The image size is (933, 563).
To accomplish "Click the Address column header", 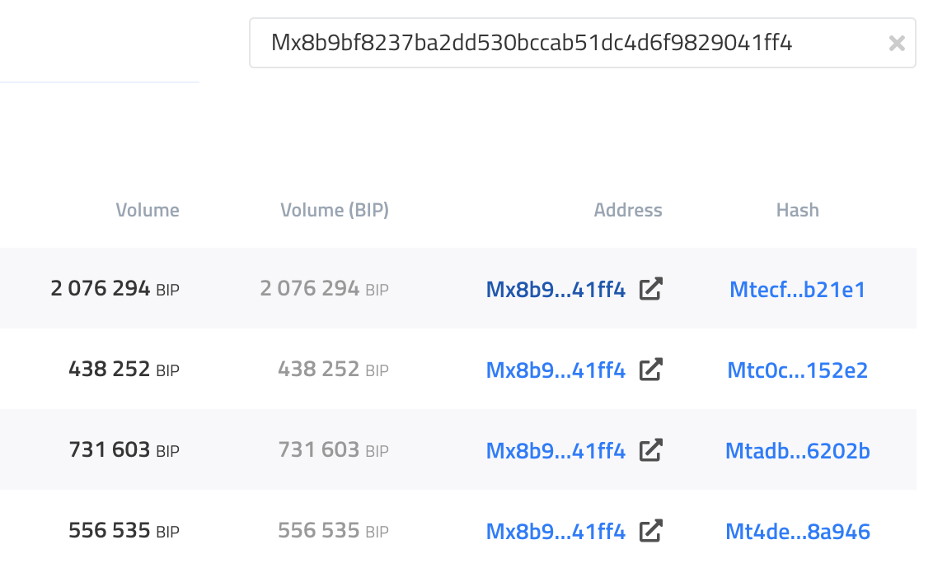I will pos(628,210).
